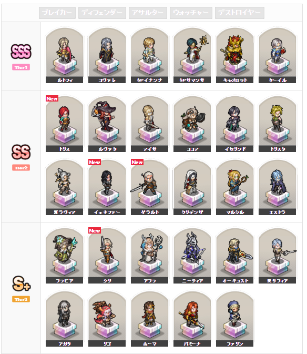Viewport: 307px width, 354px height.
Task: Open the ウォッチャー tab
Action: coord(191,13)
